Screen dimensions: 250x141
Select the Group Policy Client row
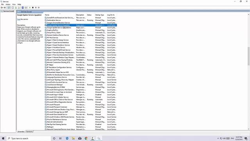pos(81,33)
